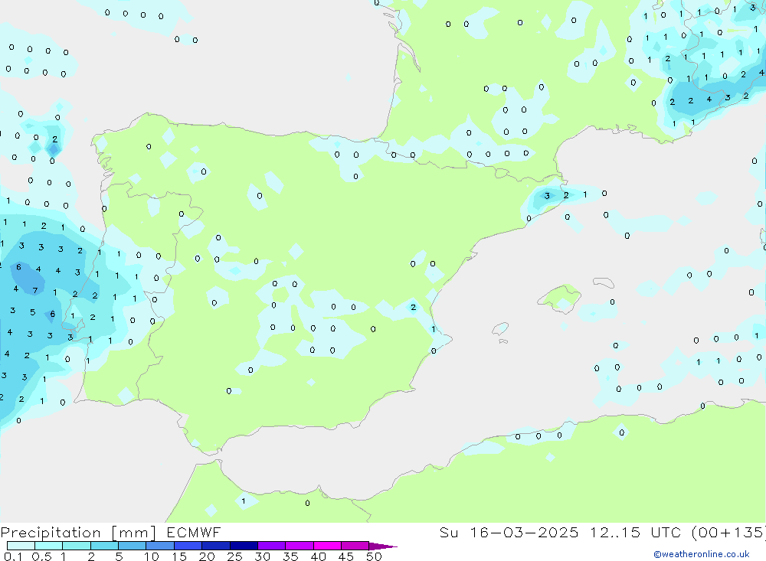Image resolution: width=766 pixels, height=561 pixels.
Task: Click the '50' legend scale label
Action: pyautogui.click(x=374, y=556)
